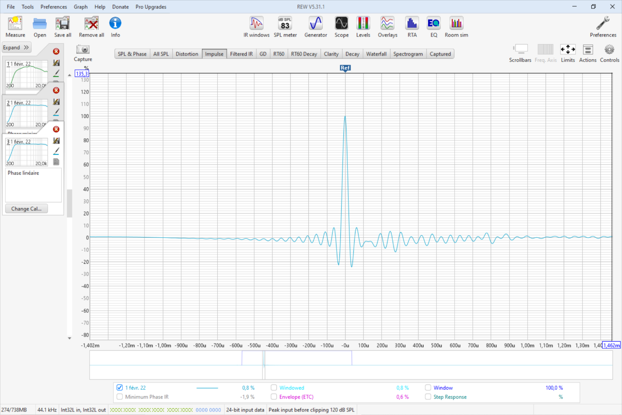Launch the signal Generator
Viewport: 622px width, 415px height.
click(x=315, y=27)
